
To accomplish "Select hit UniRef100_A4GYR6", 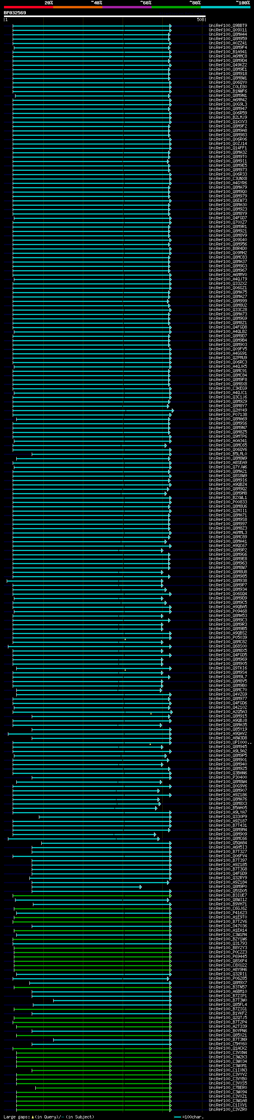I will click(x=228, y=183).
